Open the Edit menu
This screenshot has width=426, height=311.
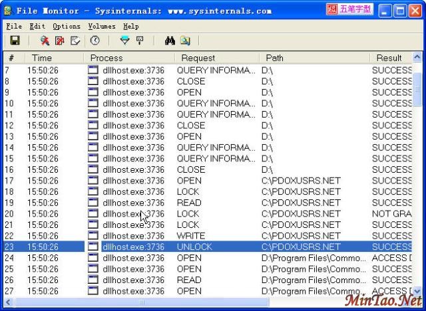click(x=37, y=26)
